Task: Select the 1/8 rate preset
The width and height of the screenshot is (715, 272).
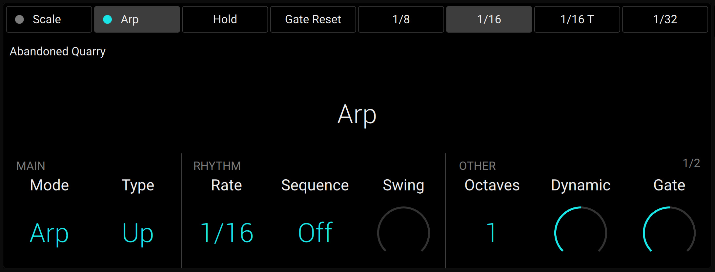Action: (x=401, y=19)
